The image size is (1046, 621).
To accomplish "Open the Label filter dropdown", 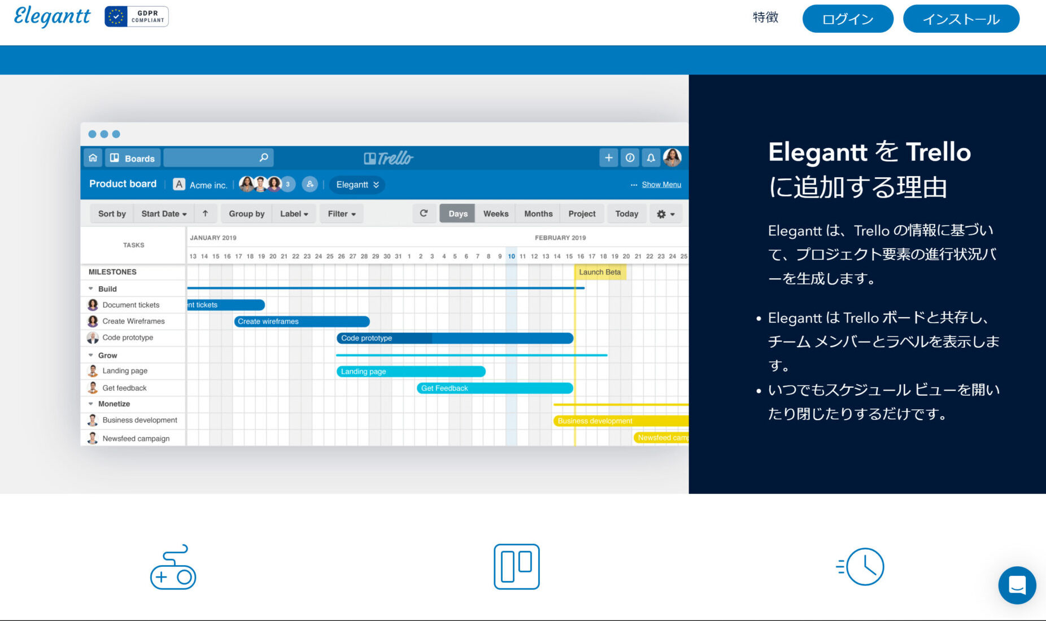I will coord(294,213).
